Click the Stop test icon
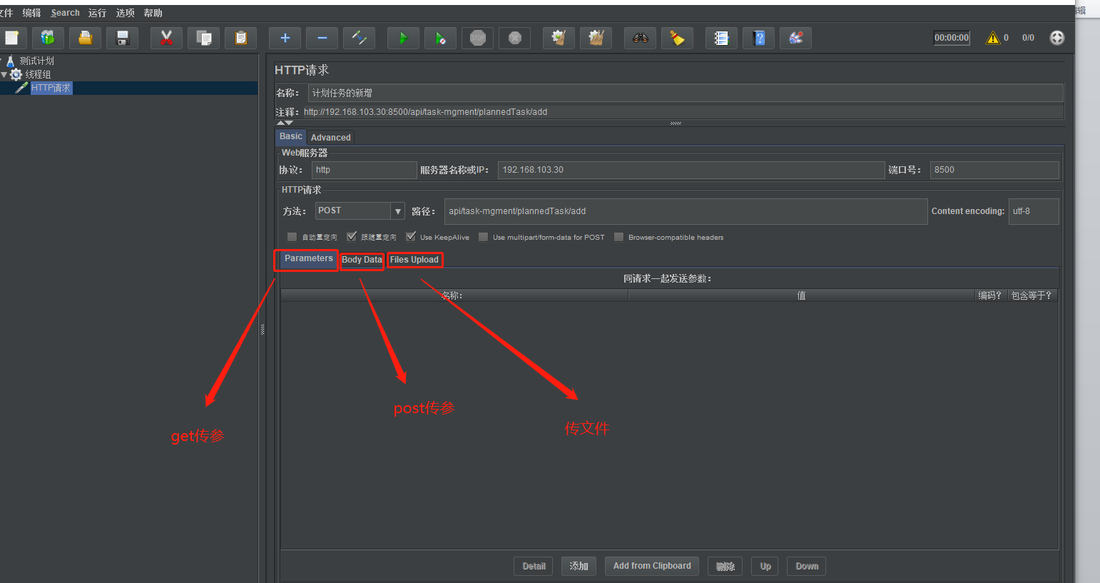The image size is (1100, 583). click(x=477, y=38)
